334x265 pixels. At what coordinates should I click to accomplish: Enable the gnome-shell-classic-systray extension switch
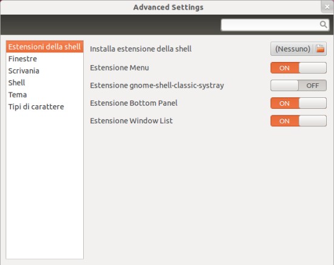click(x=298, y=86)
